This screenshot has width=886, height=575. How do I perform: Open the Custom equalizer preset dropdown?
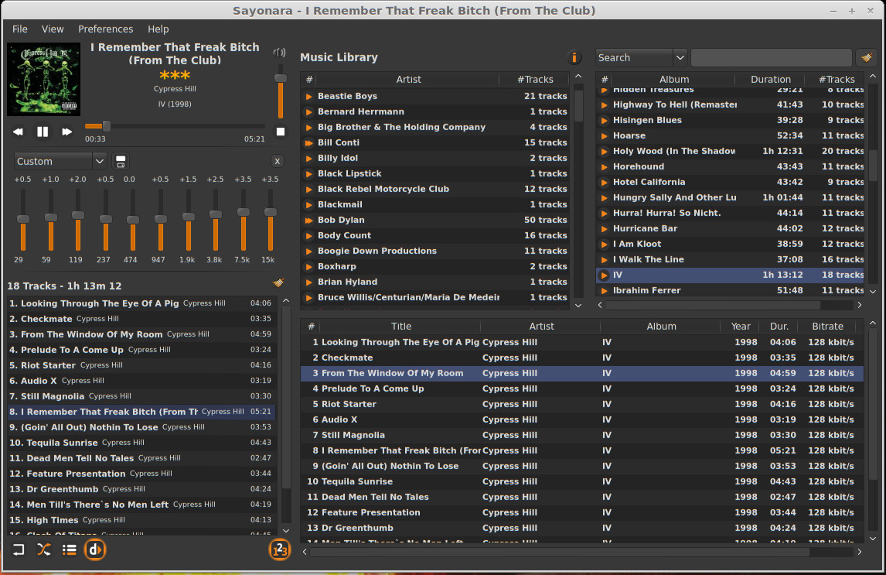60,161
